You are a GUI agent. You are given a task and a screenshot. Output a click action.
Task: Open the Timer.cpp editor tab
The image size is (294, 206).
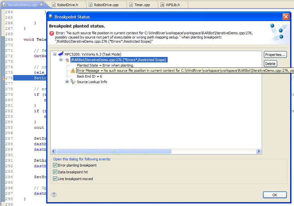(x=140, y=5)
